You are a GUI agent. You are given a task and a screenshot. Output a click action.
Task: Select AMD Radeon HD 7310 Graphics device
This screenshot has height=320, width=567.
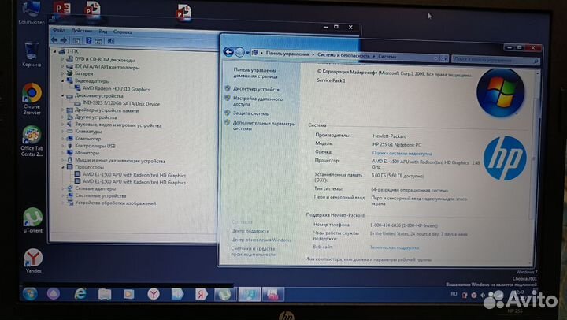click(116, 89)
